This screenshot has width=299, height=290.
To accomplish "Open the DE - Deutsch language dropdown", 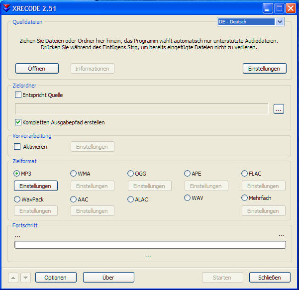I will 250,22.
